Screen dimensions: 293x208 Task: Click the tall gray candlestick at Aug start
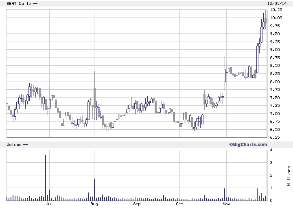point(94,95)
